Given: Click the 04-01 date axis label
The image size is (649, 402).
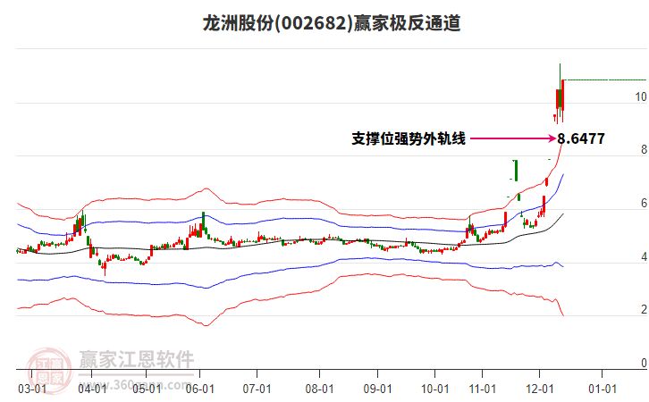Looking at the screenshot, I should 92,389.
